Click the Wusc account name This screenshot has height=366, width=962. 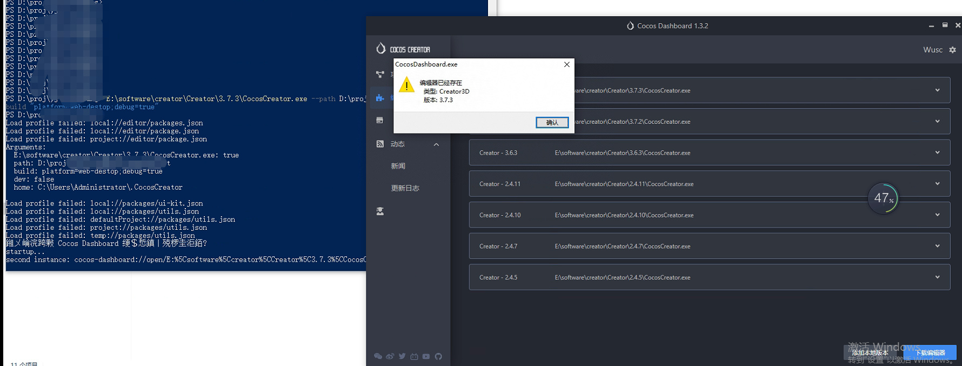coord(932,50)
